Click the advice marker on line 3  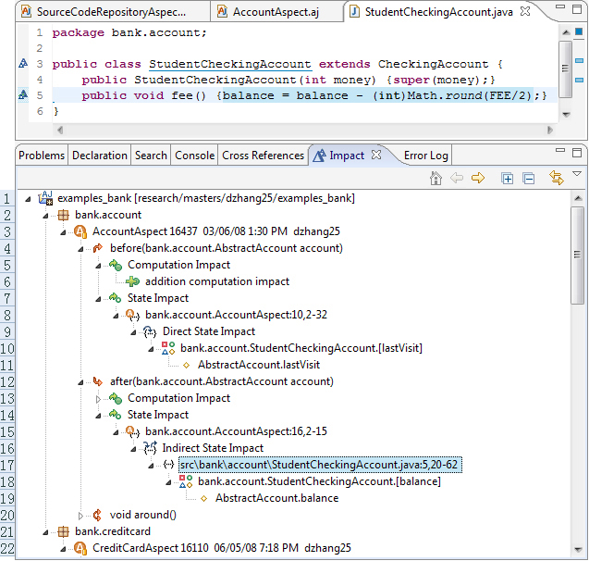click(x=23, y=64)
